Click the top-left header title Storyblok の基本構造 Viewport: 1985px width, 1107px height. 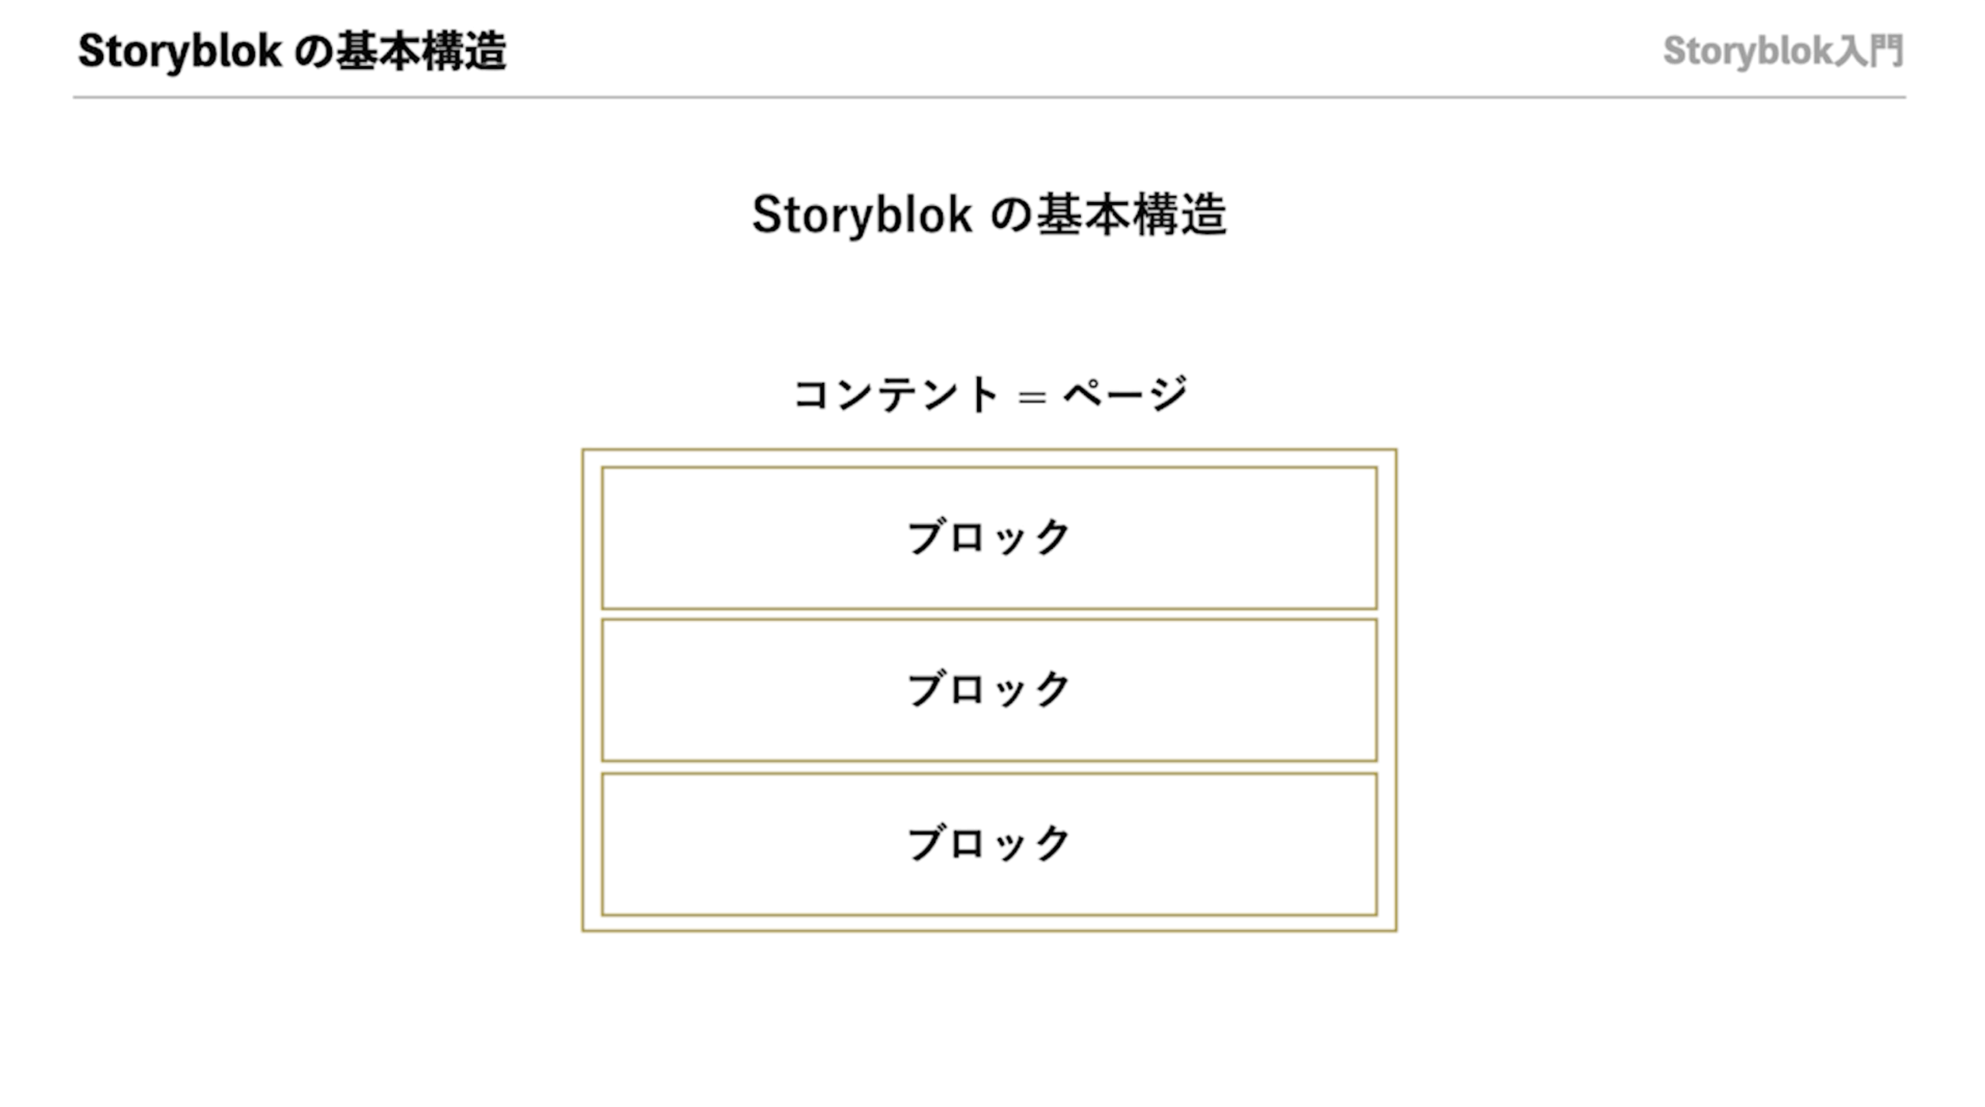(292, 52)
